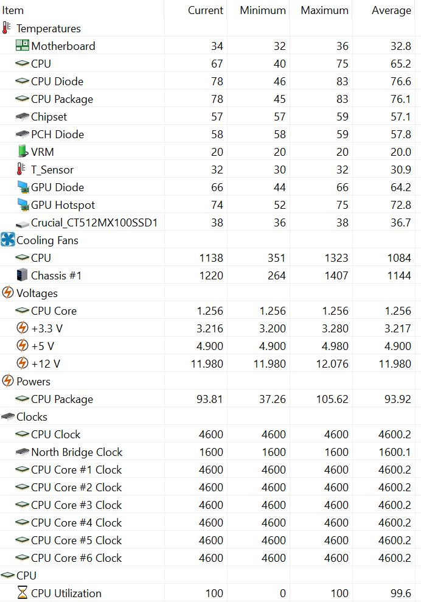
Task: Select the Voltages category row
Action: (37, 293)
